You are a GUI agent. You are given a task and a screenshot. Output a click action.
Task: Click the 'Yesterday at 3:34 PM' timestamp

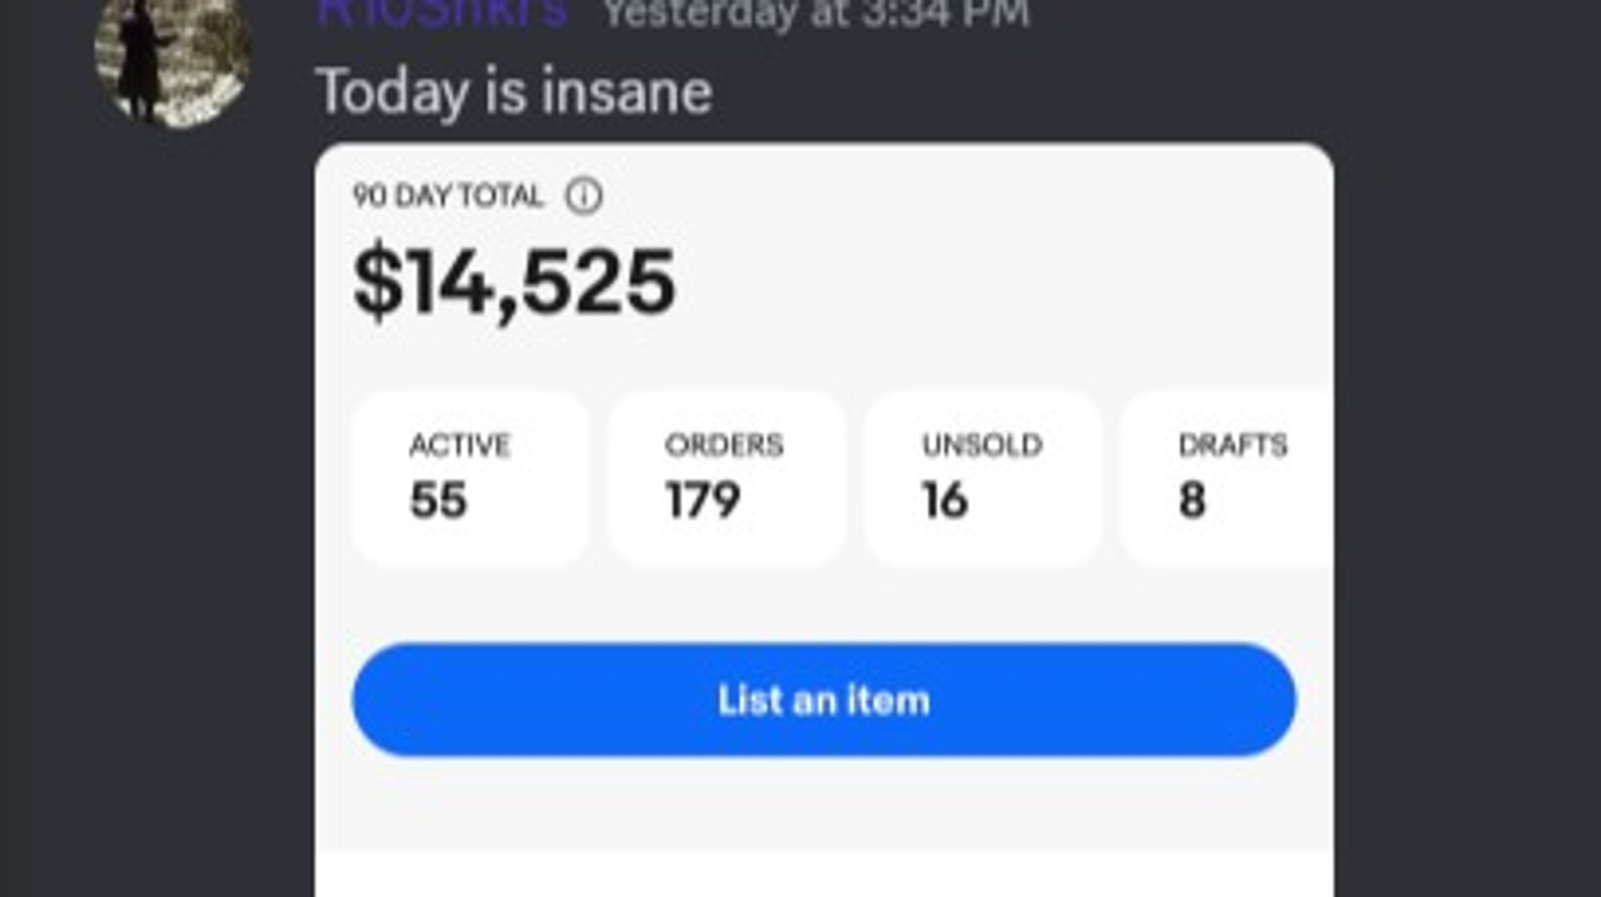tap(816, 13)
